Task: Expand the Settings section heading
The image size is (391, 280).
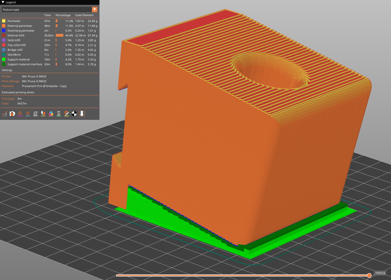Action: coord(7,70)
